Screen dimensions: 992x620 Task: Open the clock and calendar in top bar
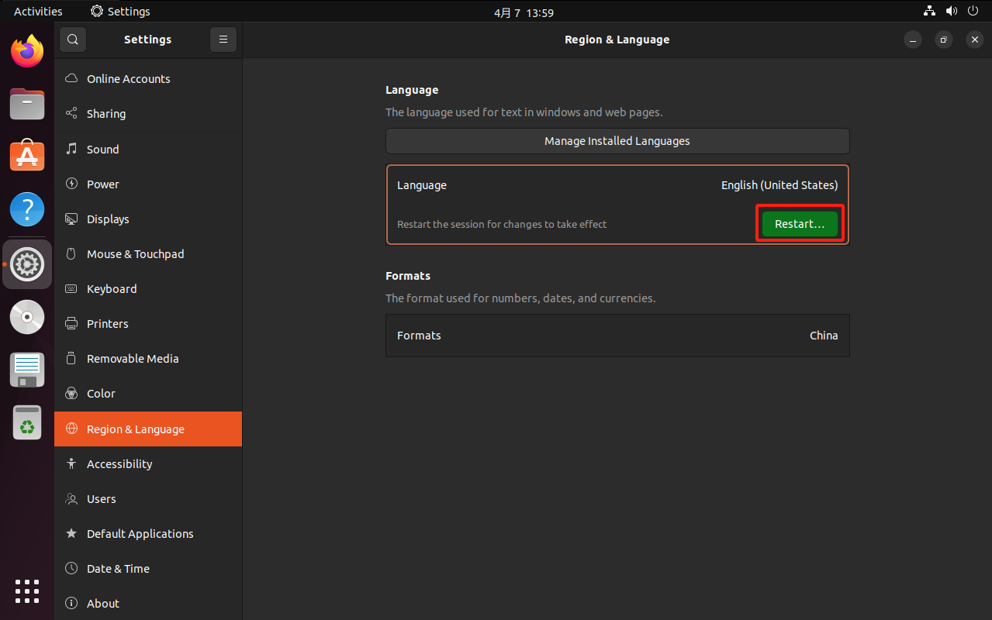(524, 12)
